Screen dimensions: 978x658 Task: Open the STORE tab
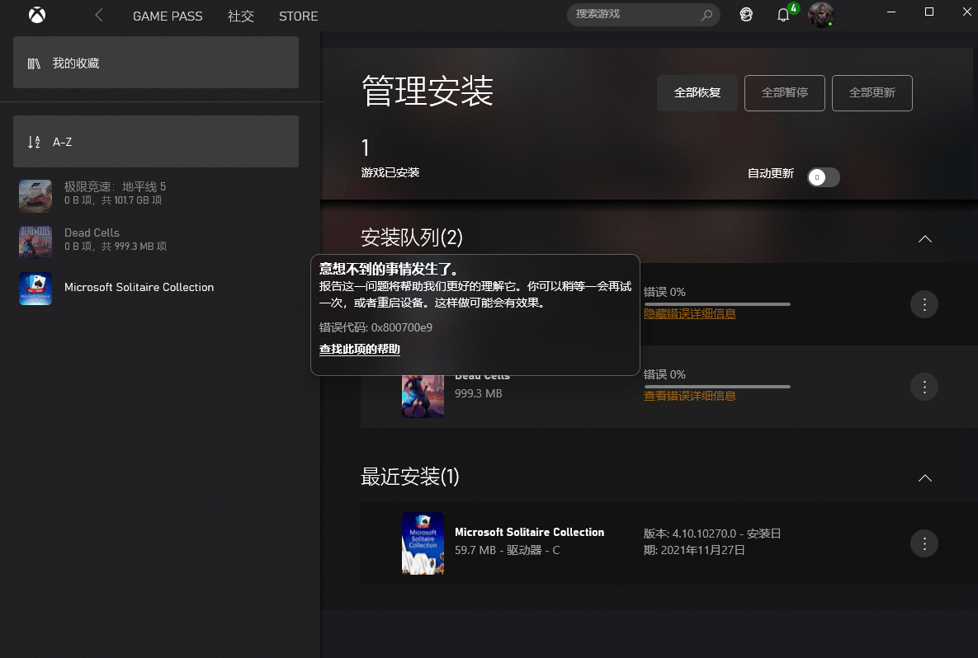coord(298,16)
